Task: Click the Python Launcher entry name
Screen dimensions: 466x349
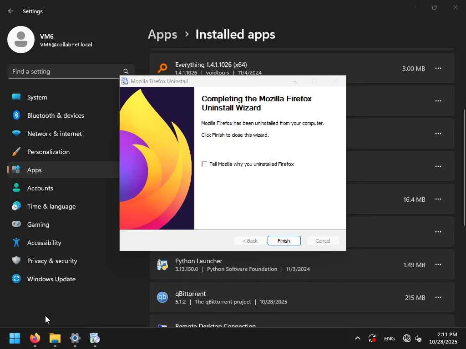Action: click(x=198, y=261)
